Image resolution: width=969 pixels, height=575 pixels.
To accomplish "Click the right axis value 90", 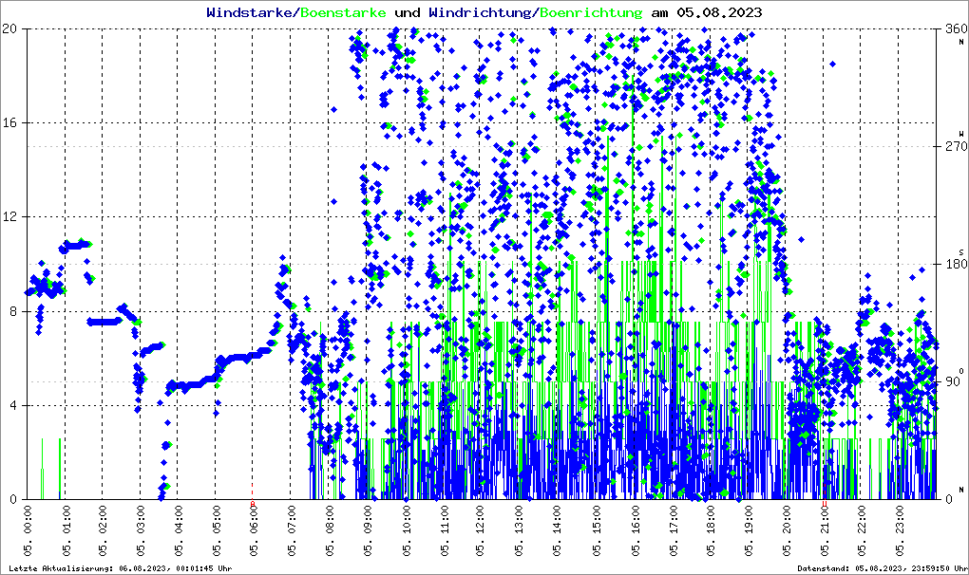I will tap(952, 381).
